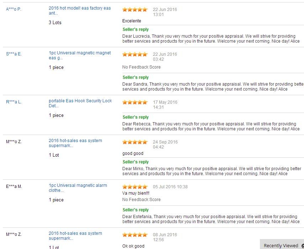This screenshot has width=304, height=249.
Task: Click M***o Z. name beside 24 Sep review
Action: coord(14,142)
